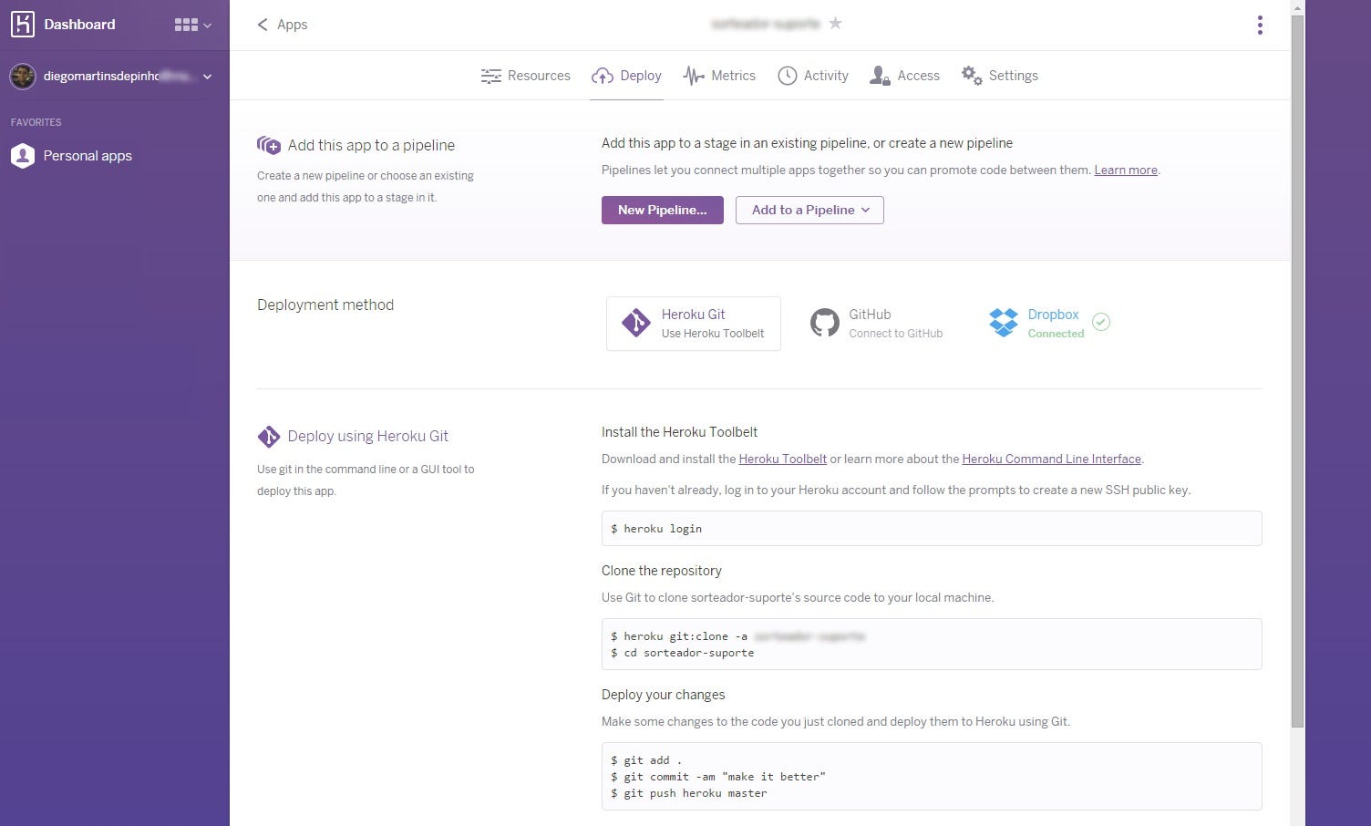Click the Dropbox logo icon
The image size is (1371, 826).
pyautogui.click(x=1004, y=323)
